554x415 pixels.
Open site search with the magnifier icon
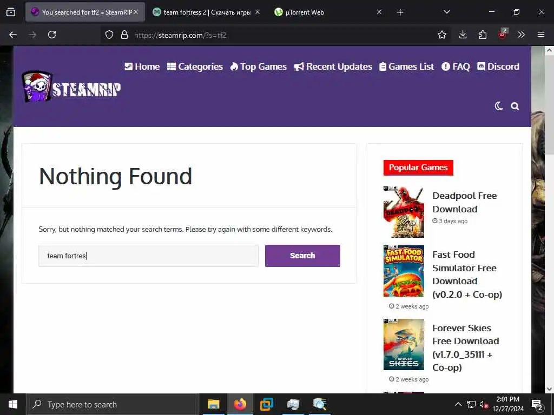tap(515, 106)
